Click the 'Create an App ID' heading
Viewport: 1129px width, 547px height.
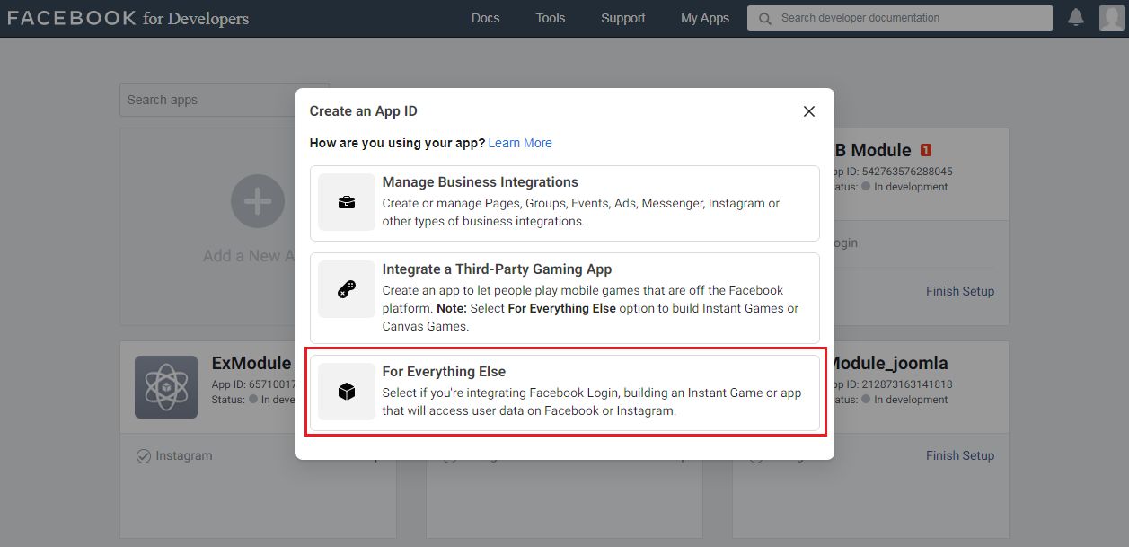pos(364,111)
